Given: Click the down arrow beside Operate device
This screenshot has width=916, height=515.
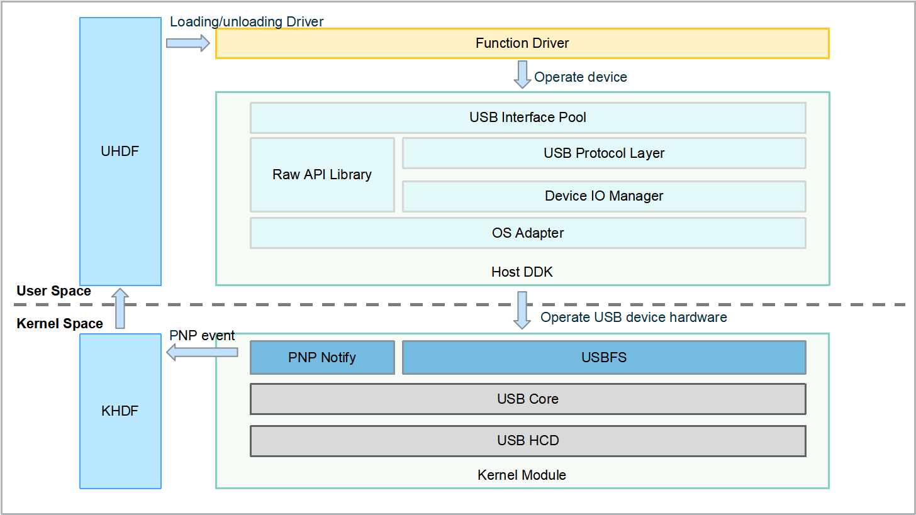Looking at the screenshot, I should click(x=522, y=75).
